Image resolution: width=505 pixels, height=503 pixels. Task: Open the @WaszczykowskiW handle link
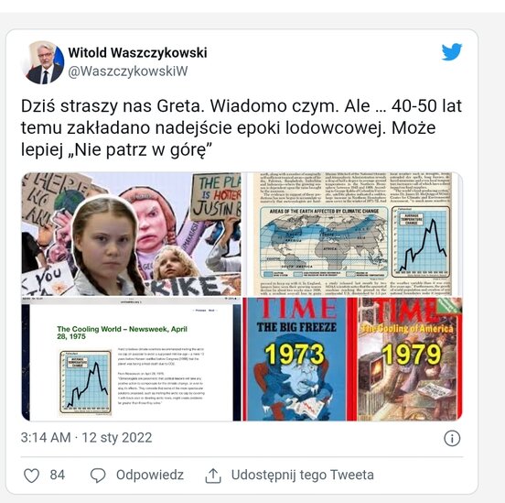pyautogui.click(x=128, y=71)
